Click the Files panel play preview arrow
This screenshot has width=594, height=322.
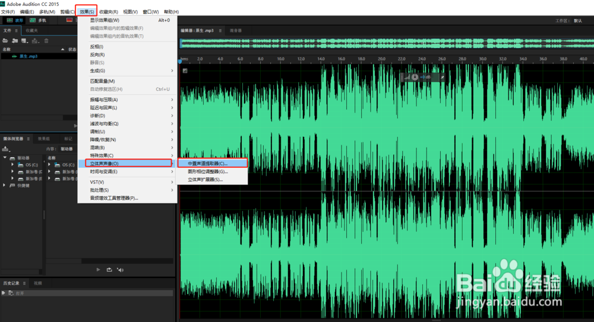coord(75,126)
